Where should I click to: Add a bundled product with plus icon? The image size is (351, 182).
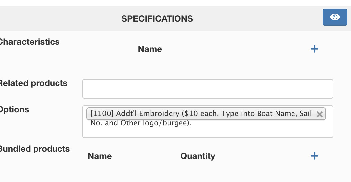point(314,156)
